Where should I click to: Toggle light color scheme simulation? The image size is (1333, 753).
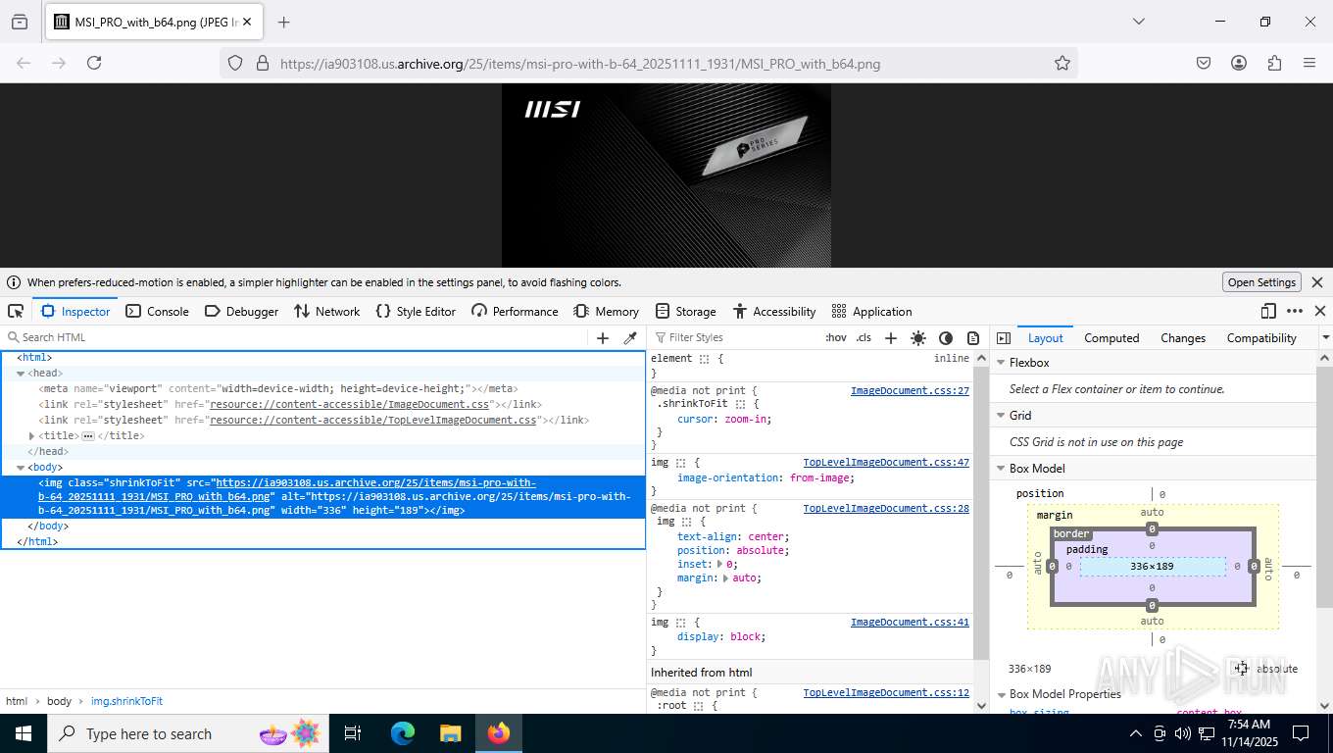[x=917, y=337]
